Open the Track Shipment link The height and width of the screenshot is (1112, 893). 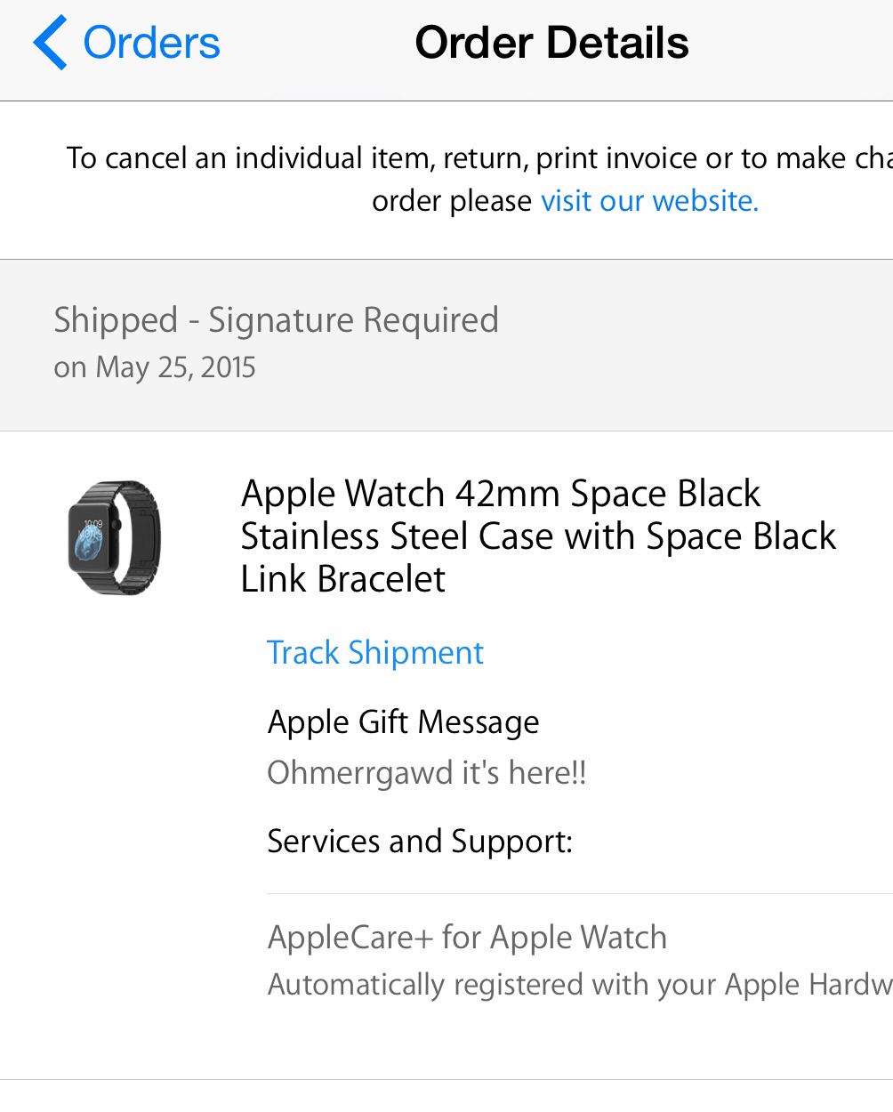pyautogui.click(x=375, y=653)
